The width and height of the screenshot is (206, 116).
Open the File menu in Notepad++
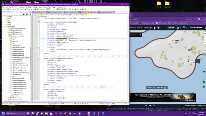pyautogui.click(x=3, y=7)
